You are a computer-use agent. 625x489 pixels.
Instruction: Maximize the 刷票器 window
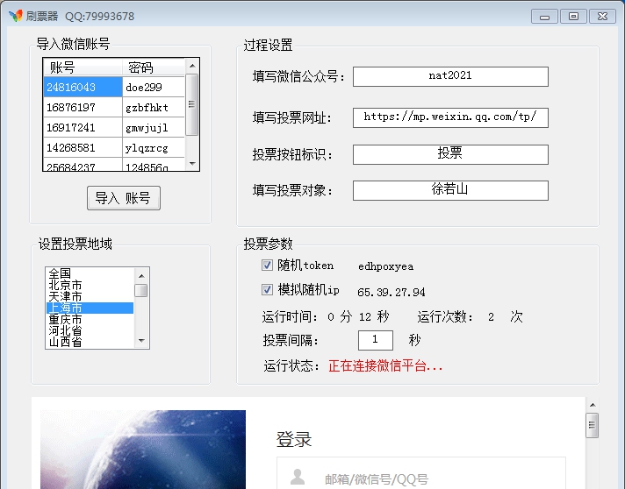[x=573, y=17]
